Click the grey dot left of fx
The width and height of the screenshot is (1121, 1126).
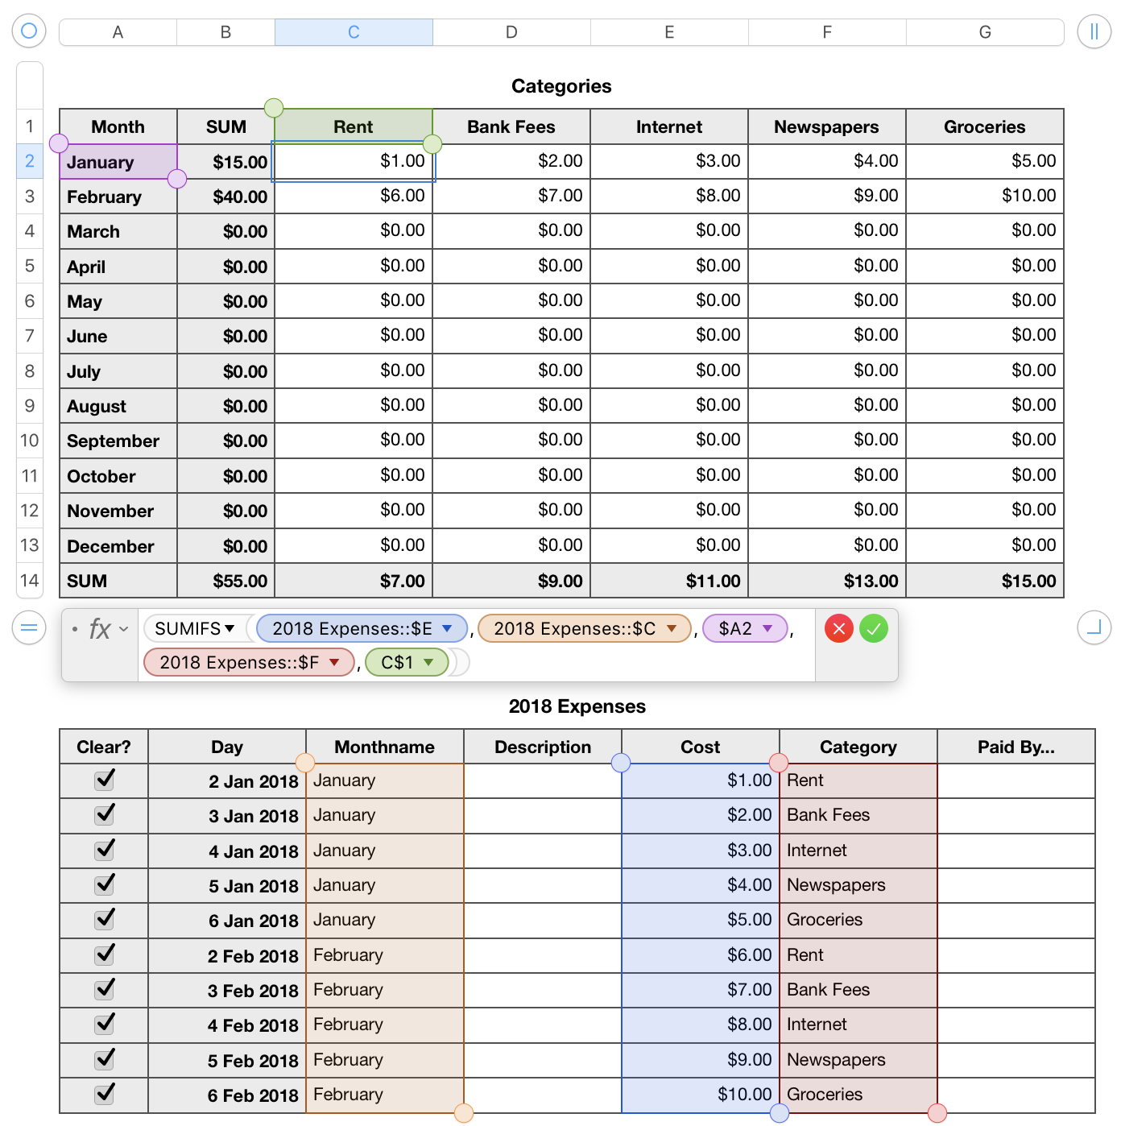click(75, 628)
